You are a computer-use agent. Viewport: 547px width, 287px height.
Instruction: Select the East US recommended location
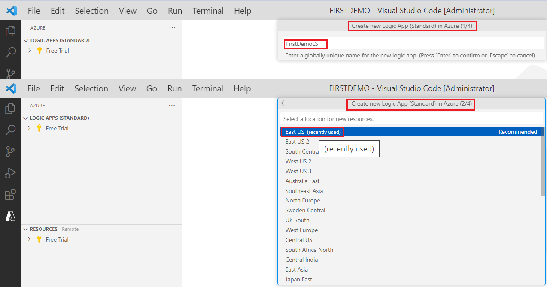(412, 132)
